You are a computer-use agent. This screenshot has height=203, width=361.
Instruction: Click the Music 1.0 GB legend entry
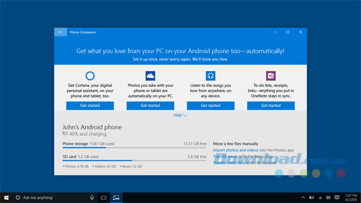[131, 166]
